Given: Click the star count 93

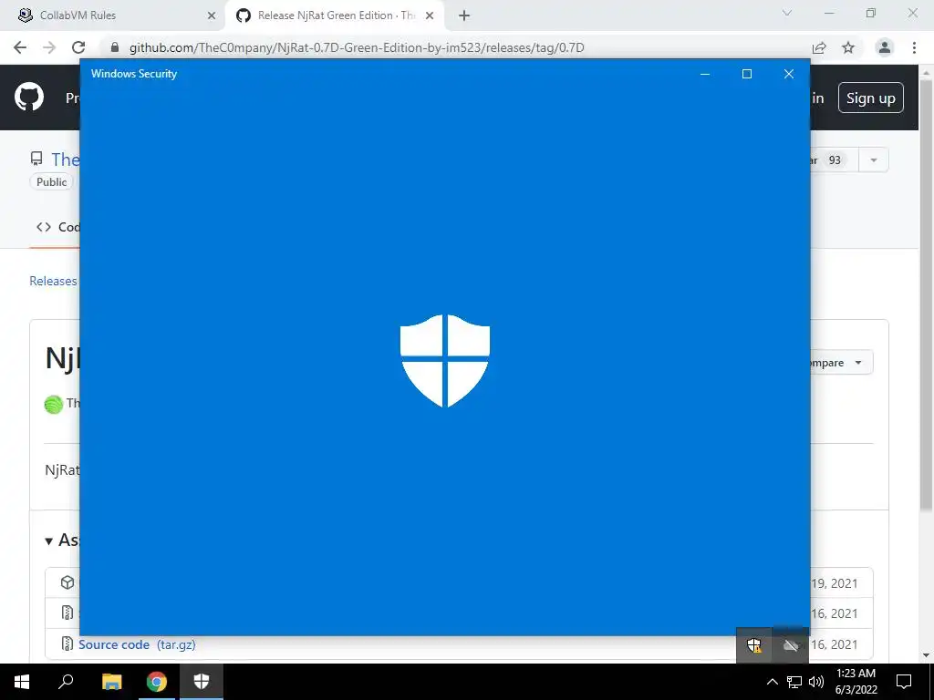Looking at the screenshot, I should coord(835,160).
